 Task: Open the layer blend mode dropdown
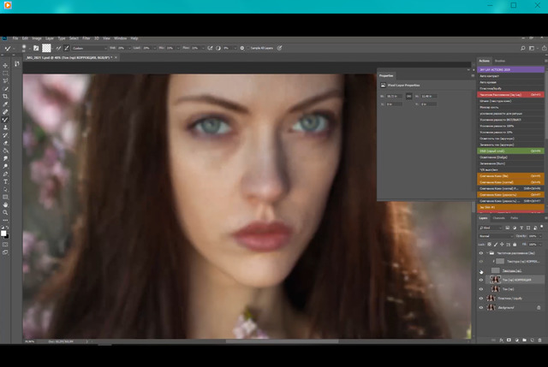click(495, 236)
